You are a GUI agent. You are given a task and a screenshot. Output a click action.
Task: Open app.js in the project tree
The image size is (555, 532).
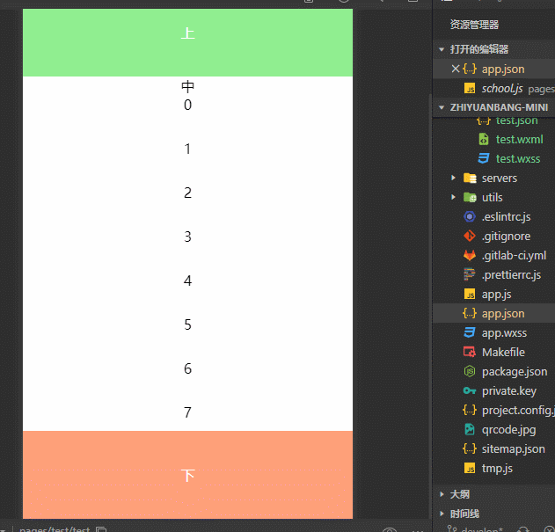click(496, 295)
